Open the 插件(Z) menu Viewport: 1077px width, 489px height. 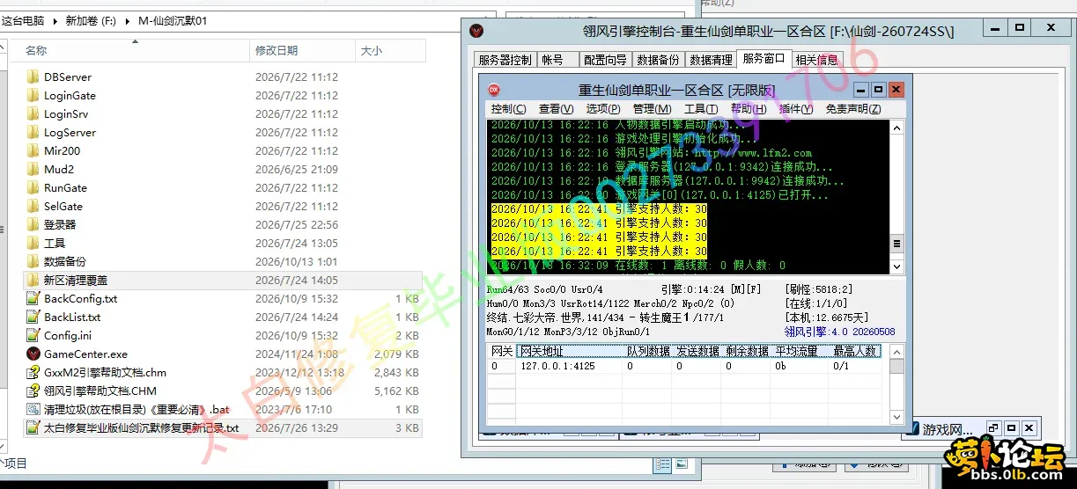pyautogui.click(x=796, y=109)
